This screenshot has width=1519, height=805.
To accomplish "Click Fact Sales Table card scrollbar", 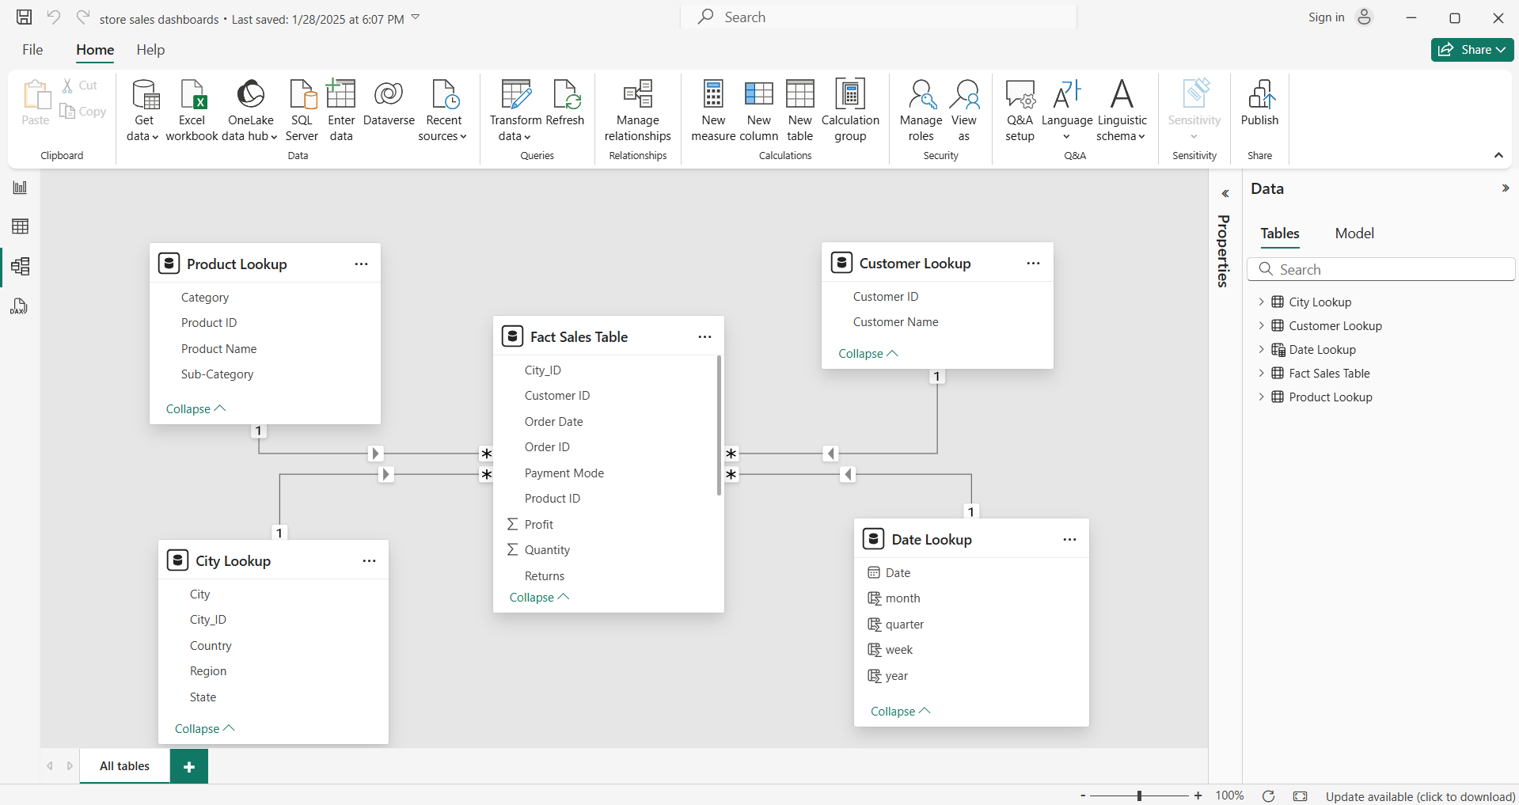I will (x=719, y=426).
